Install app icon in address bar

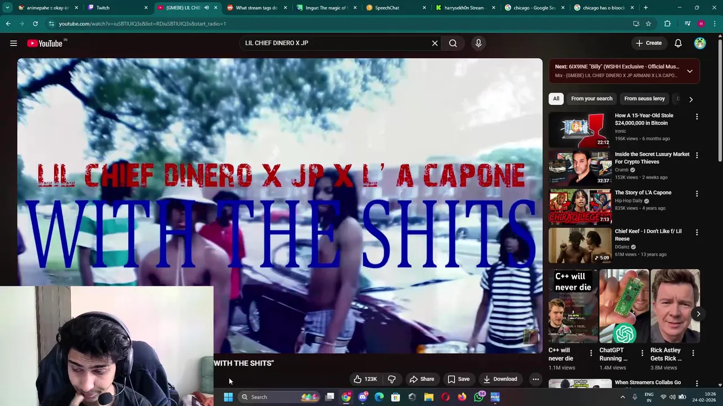(x=636, y=24)
